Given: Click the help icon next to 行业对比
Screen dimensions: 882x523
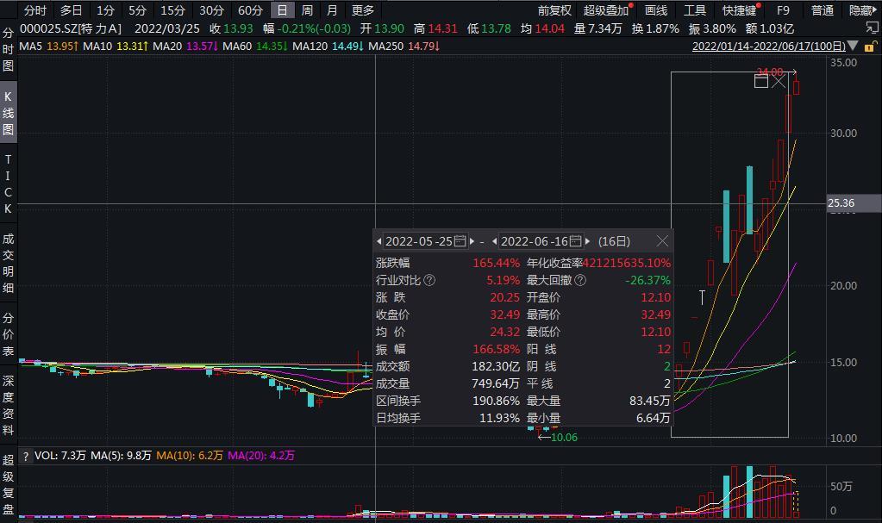Looking at the screenshot, I should pos(429,280).
